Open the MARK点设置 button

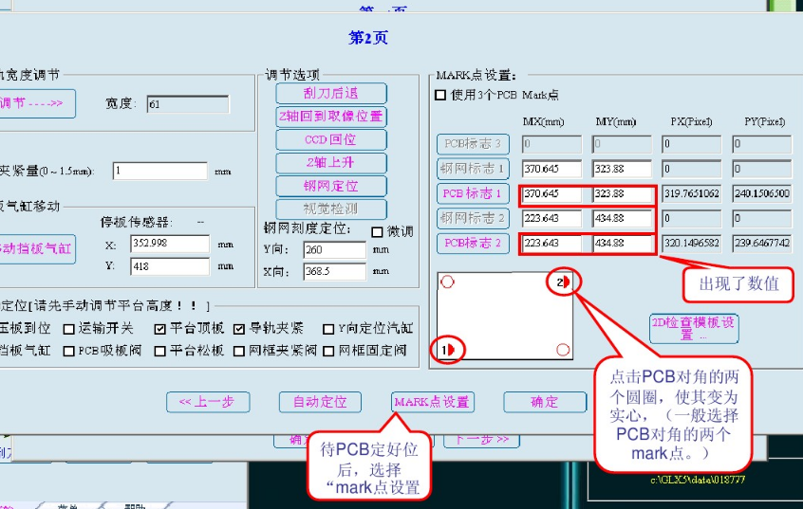pos(433,402)
